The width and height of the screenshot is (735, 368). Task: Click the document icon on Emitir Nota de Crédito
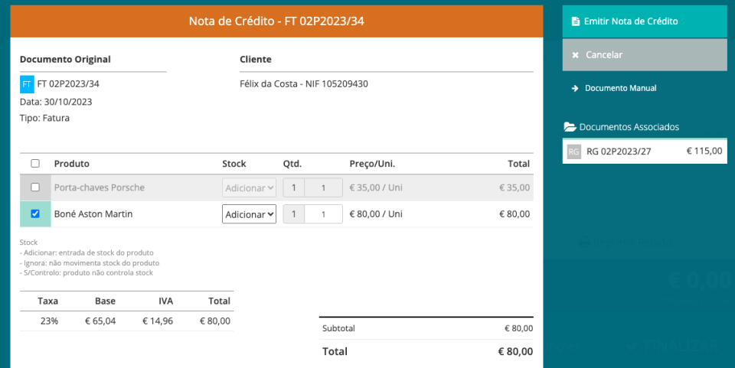pos(574,21)
